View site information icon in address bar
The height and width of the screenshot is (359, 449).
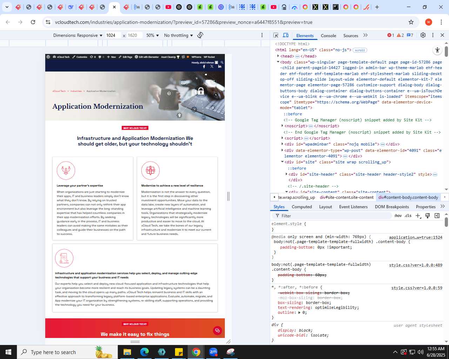click(x=48, y=22)
